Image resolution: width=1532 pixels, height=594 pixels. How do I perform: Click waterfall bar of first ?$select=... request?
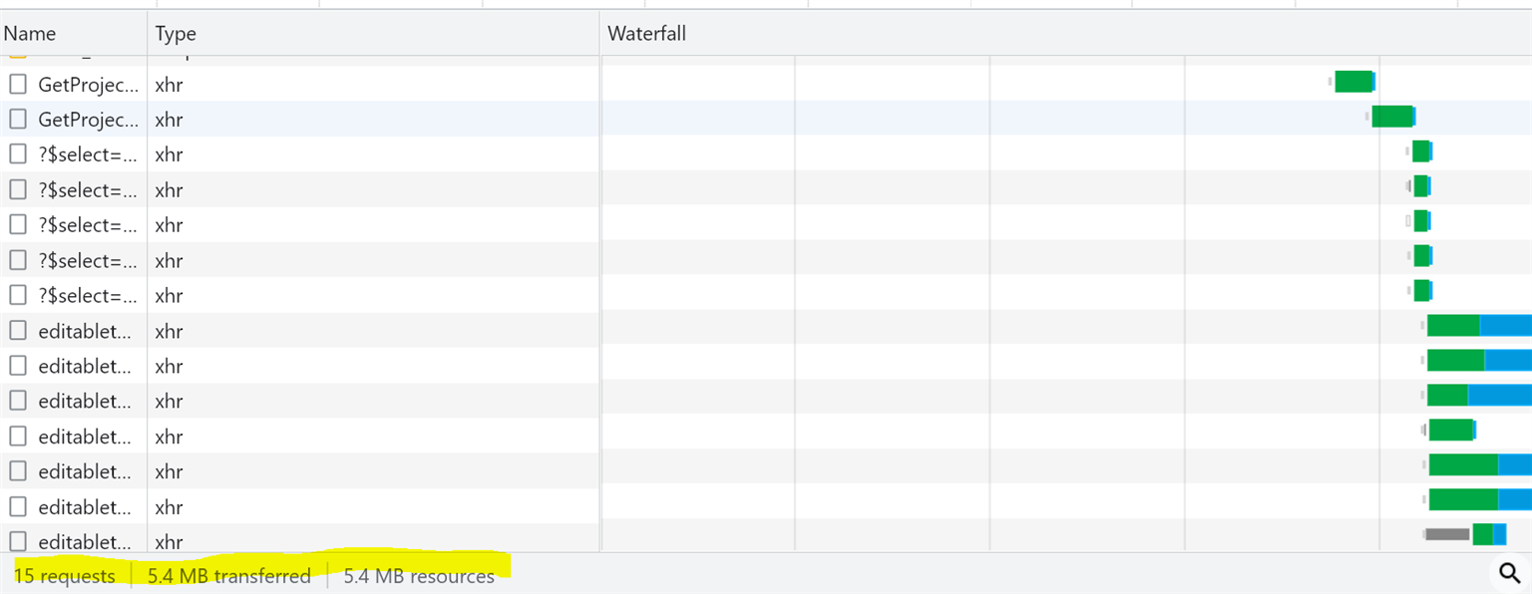click(x=1422, y=151)
